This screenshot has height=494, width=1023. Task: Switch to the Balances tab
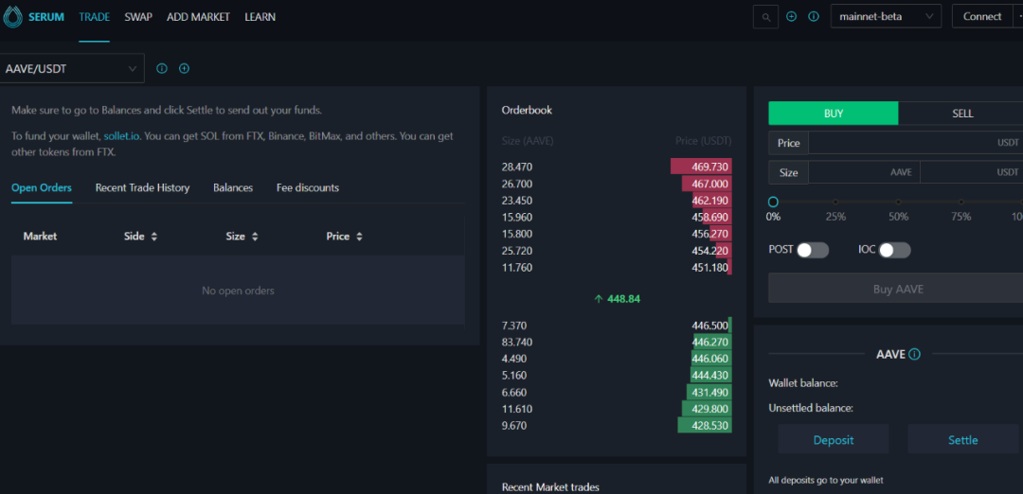coord(233,188)
